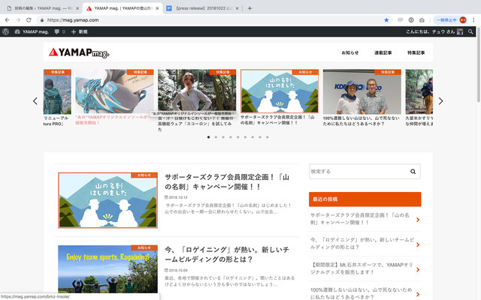This screenshot has width=481, height=300.
Task: Reload the page with the refresh icon
Action: click(x=29, y=20)
